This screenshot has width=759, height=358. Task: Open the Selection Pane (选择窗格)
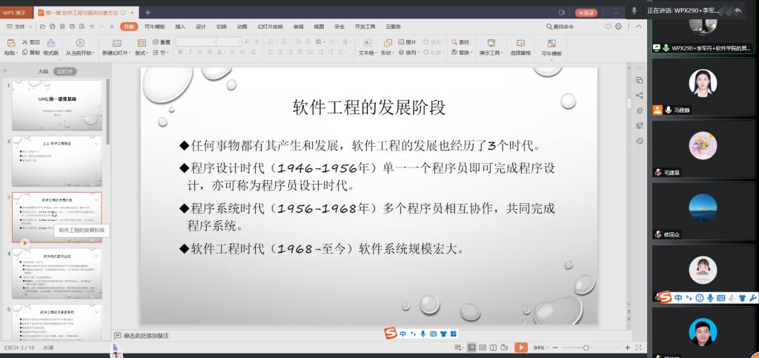(520, 47)
